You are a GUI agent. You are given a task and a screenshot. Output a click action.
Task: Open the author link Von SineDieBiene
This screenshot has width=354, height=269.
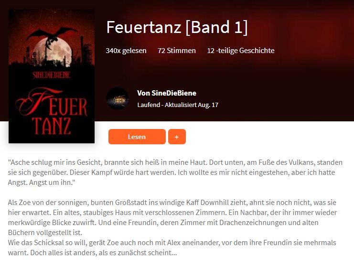point(167,93)
